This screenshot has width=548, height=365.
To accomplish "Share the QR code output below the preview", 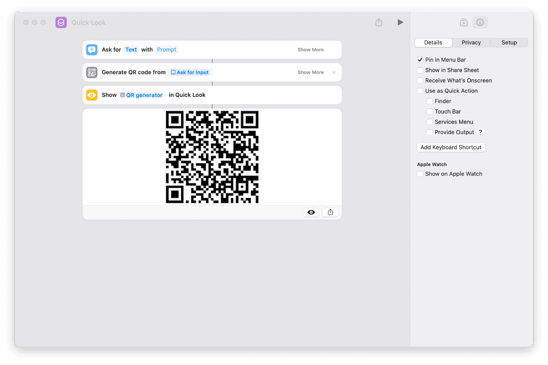I will pyautogui.click(x=330, y=212).
